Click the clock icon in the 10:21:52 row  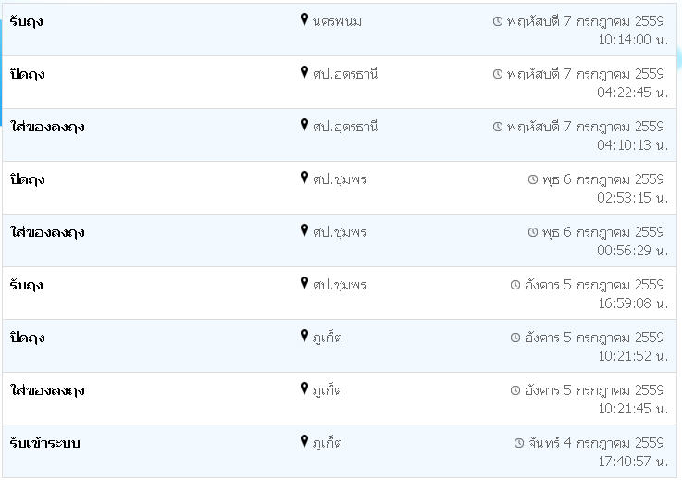click(515, 338)
